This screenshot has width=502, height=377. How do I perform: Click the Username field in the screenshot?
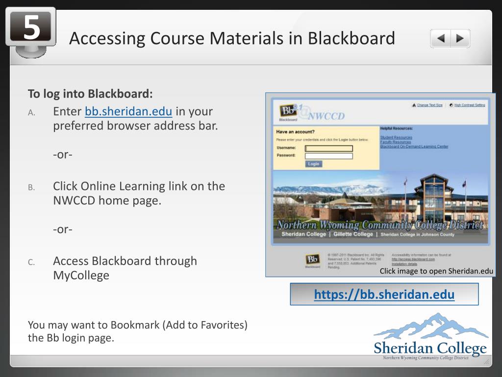pos(329,148)
